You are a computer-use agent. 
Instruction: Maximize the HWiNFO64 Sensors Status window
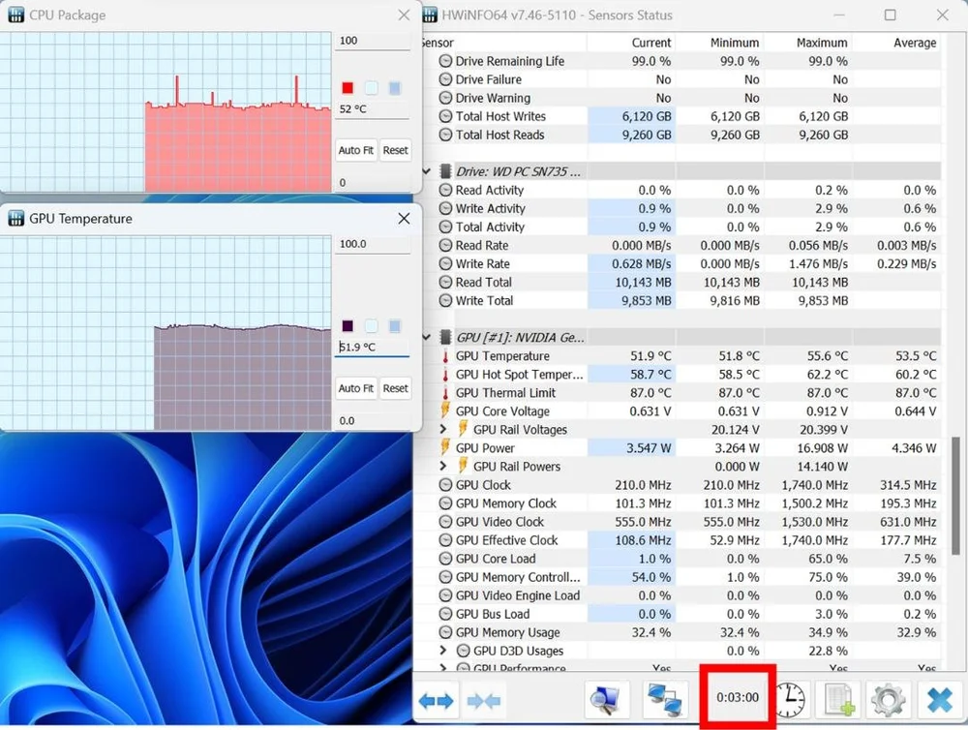pos(890,15)
